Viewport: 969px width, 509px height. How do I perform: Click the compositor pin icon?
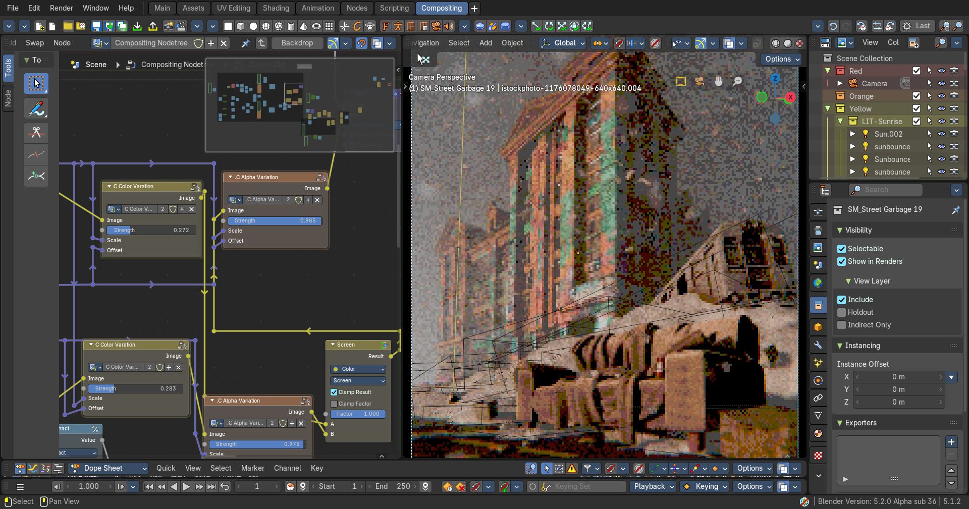[245, 43]
